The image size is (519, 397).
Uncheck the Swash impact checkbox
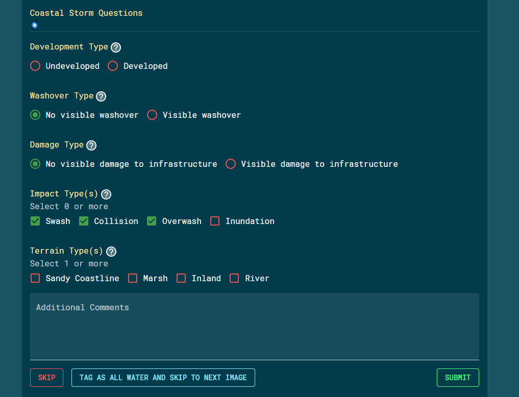[x=35, y=221]
